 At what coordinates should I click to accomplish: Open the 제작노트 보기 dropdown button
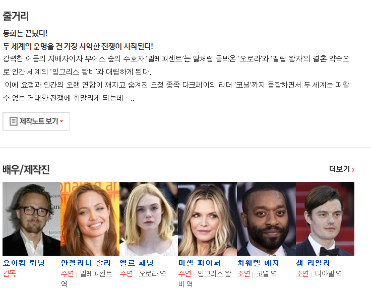point(36,121)
